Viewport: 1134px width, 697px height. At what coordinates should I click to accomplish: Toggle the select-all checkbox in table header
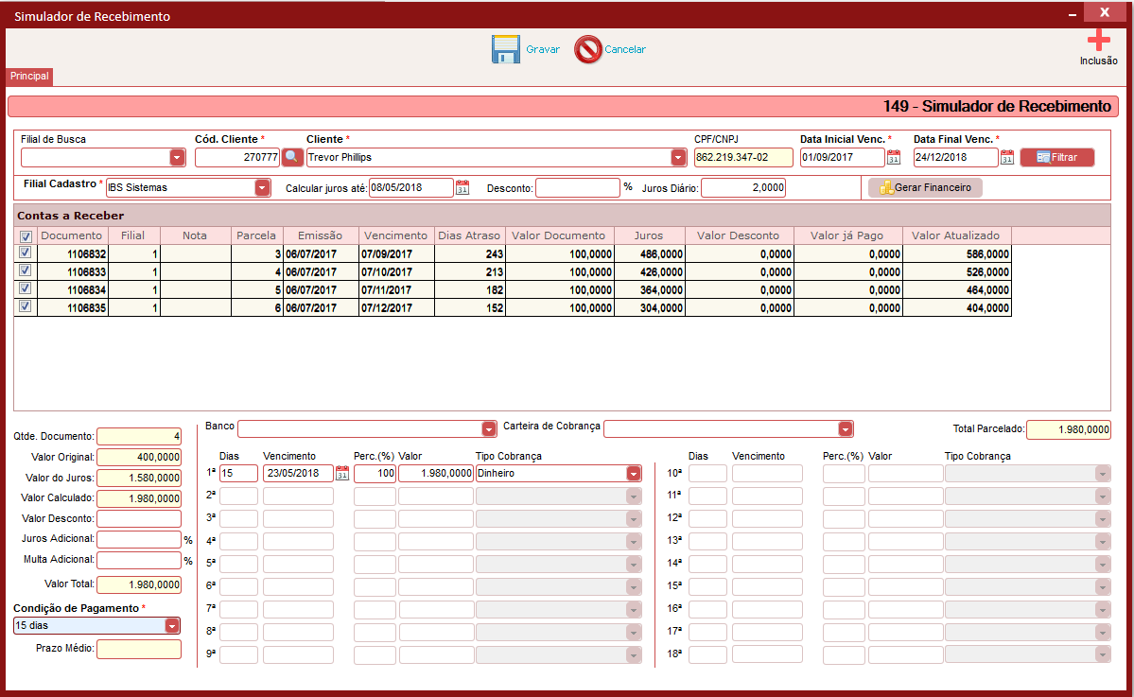(x=26, y=236)
